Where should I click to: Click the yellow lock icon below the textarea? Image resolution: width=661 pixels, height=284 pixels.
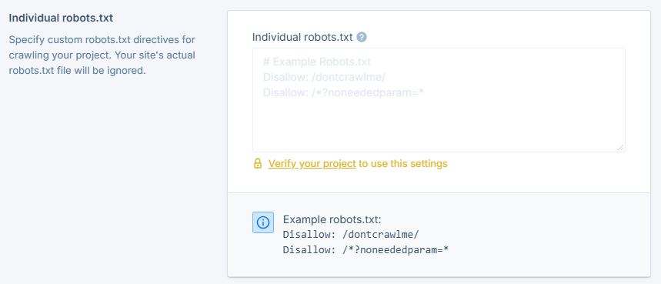(258, 163)
